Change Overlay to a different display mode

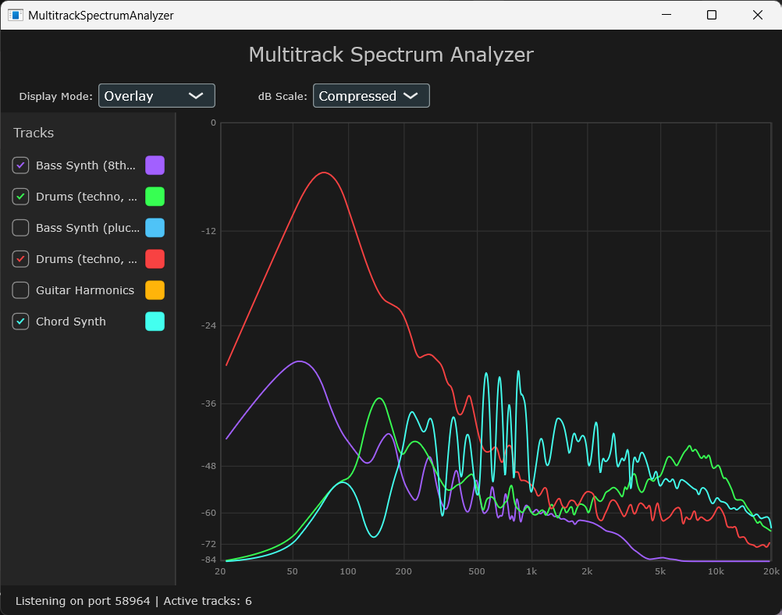tap(156, 95)
